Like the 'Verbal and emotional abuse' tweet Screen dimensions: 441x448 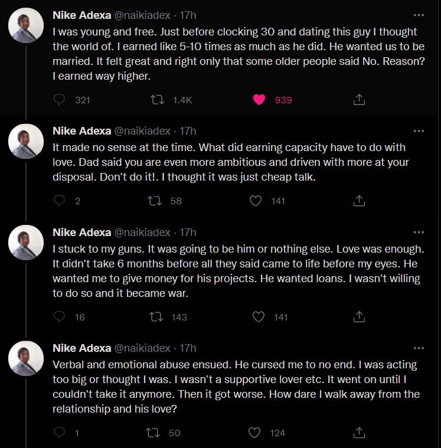pos(256,433)
